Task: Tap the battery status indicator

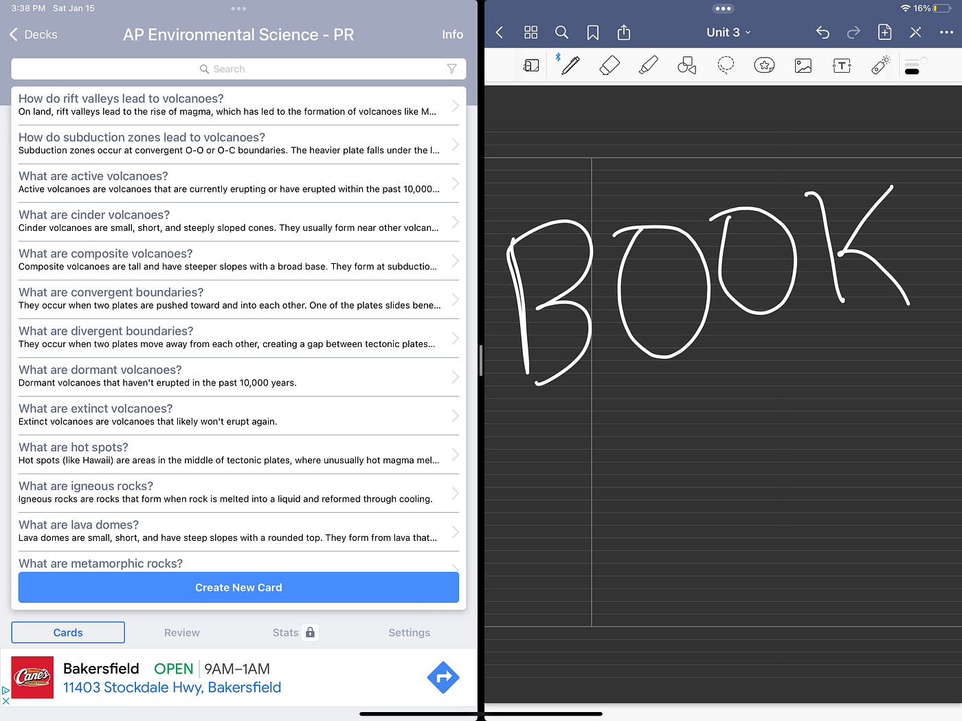Action: [x=941, y=8]
